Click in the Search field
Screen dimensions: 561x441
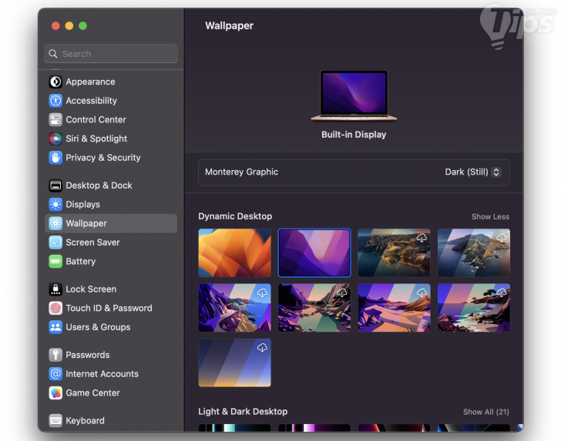(111, 54)
